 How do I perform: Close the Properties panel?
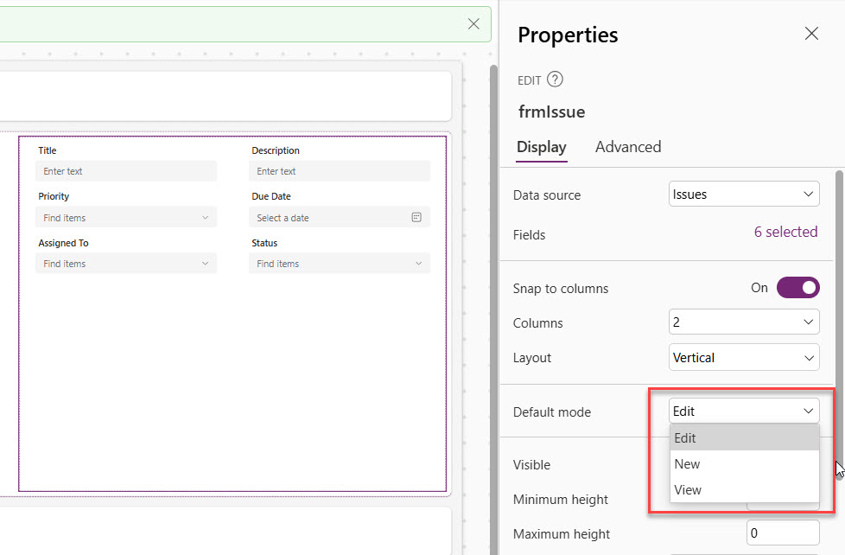[x=811, y=34]
